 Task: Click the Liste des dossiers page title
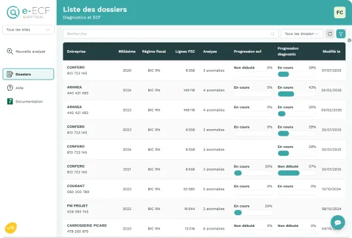95,9
